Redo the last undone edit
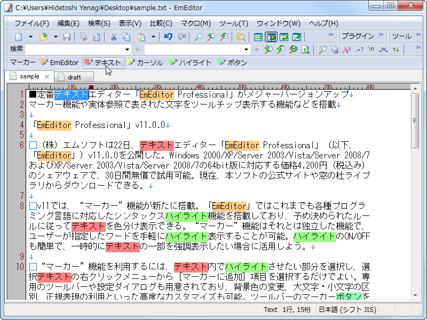Viewport: 427px width, 320px height. point(182,37)
